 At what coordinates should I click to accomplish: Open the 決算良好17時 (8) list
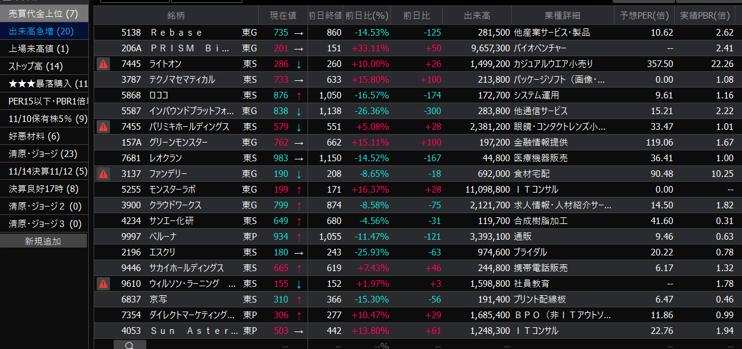click(x=44, y=189)
